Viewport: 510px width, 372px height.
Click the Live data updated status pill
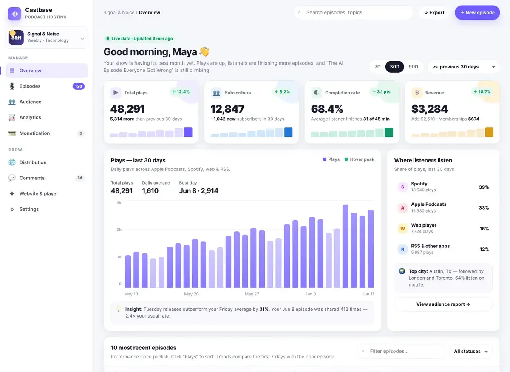[x=140, y=39]
